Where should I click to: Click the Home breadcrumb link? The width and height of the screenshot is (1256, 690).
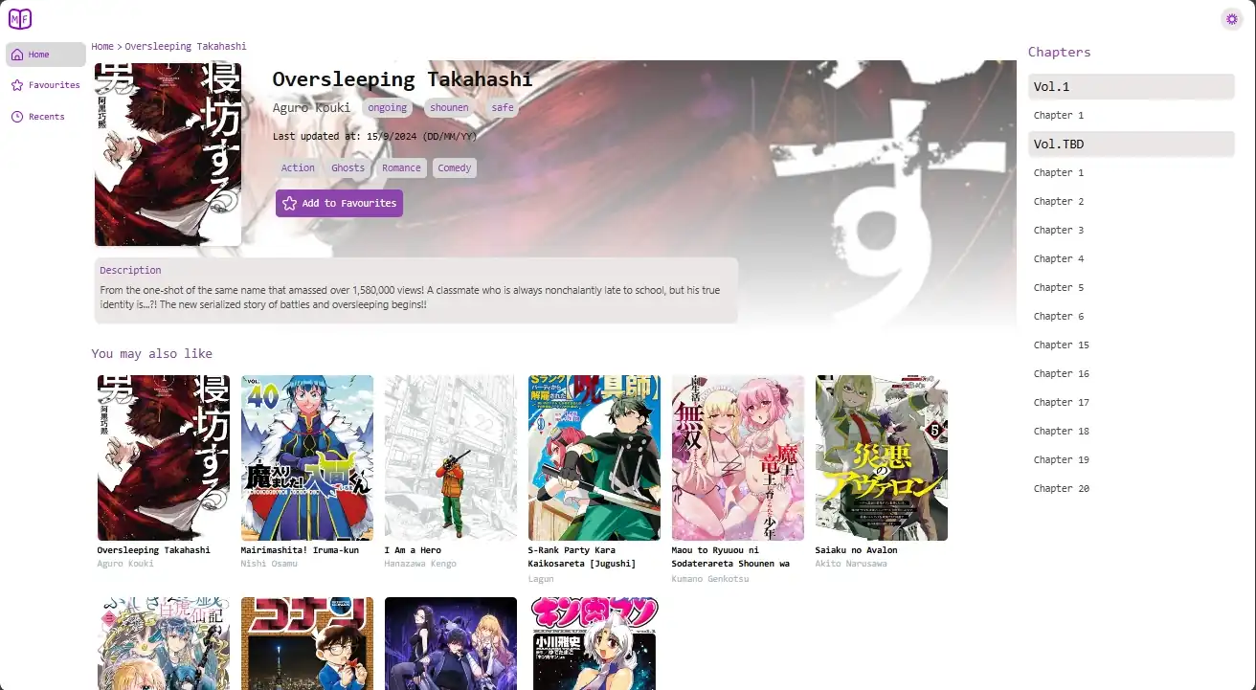click(x=102, y=46)
